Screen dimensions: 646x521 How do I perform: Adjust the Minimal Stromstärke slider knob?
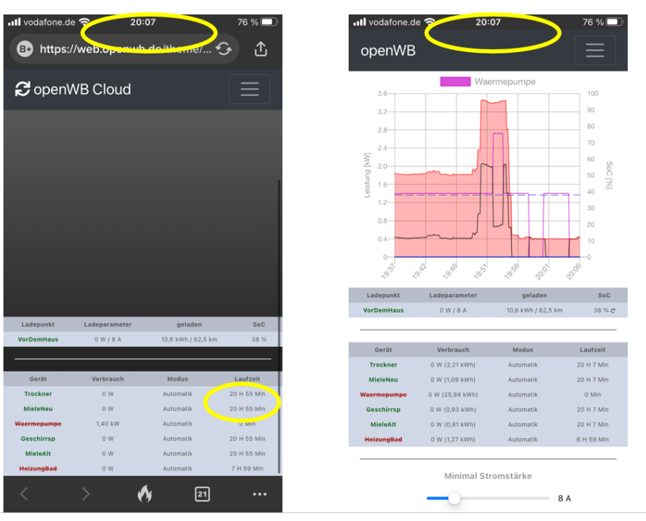tap(454, 498)
